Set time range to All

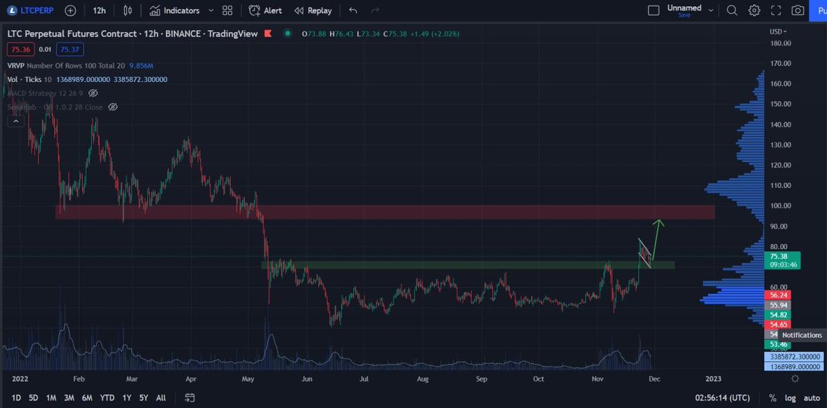(161, 398)
